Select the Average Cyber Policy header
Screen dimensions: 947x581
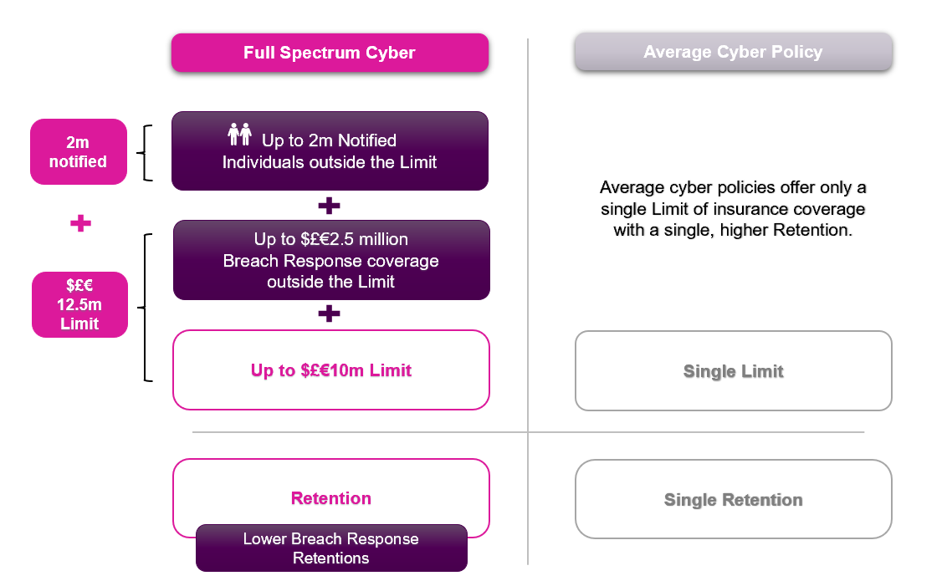pyautogui.click(x=733, y=52)
